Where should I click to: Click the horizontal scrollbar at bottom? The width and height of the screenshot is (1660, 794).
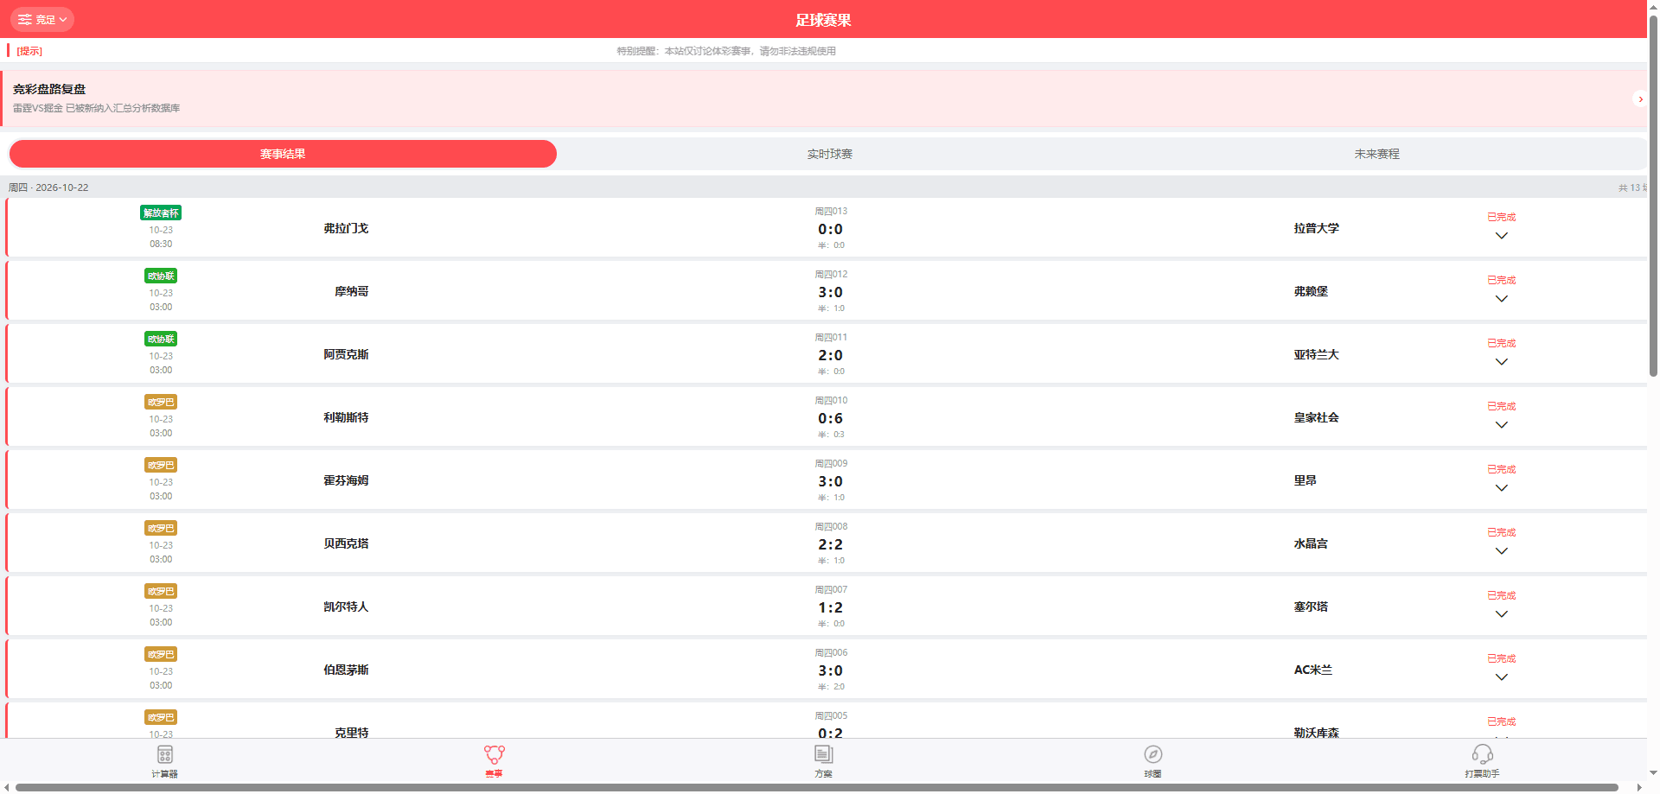(817, 787)
